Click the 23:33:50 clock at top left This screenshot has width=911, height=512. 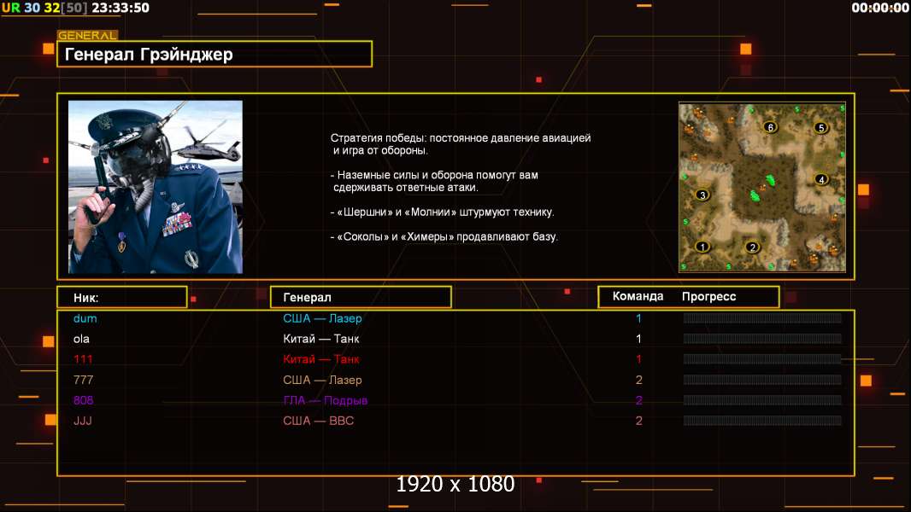click(x=120, y=8)
